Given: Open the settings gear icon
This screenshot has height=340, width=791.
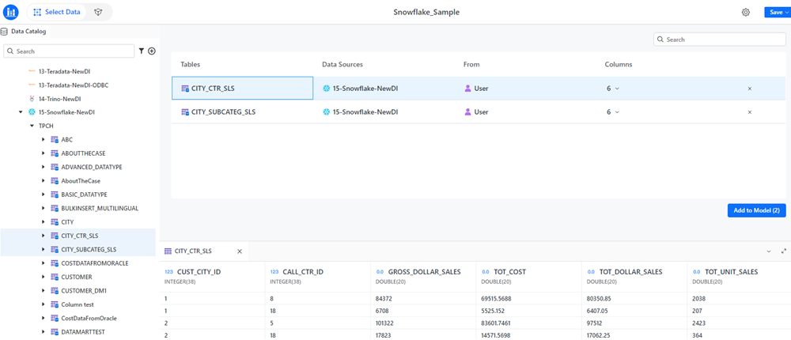Looking at the screenshot, I should [745, 13].
